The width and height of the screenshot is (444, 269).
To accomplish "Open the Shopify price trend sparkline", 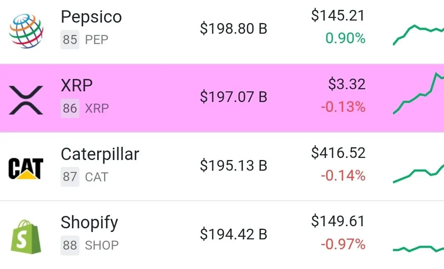I will coord(418,248).
